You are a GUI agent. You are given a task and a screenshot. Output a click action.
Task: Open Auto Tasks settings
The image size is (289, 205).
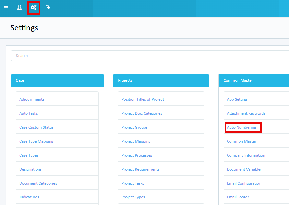pyautogui.click(x=28, y=113)
